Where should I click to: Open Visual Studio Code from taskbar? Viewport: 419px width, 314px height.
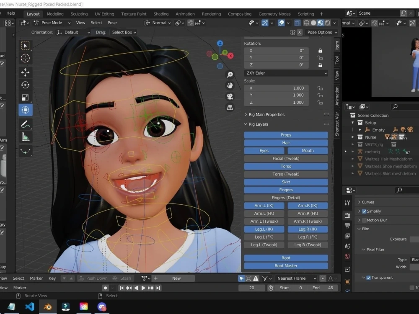(x=30, y=306)
